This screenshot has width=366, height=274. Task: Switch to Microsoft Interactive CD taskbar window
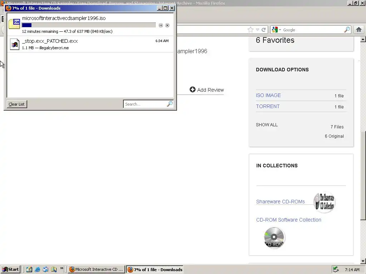[97, 269]
